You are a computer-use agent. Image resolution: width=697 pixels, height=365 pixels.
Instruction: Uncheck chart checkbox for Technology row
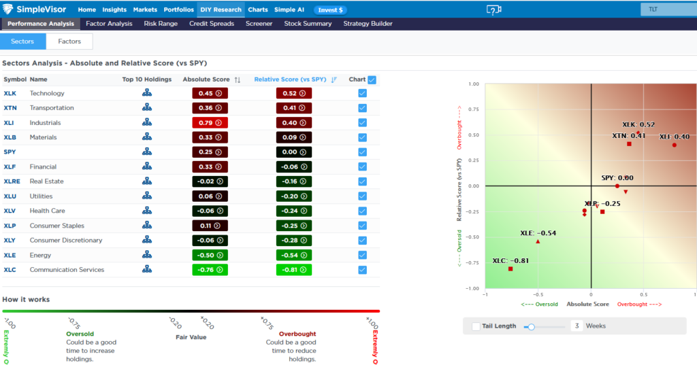coord(362,93)
